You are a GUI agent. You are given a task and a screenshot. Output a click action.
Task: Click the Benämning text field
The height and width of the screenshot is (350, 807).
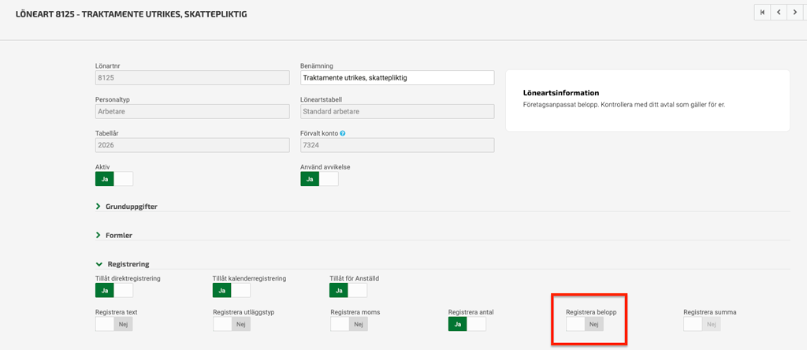tap(396, 77)
